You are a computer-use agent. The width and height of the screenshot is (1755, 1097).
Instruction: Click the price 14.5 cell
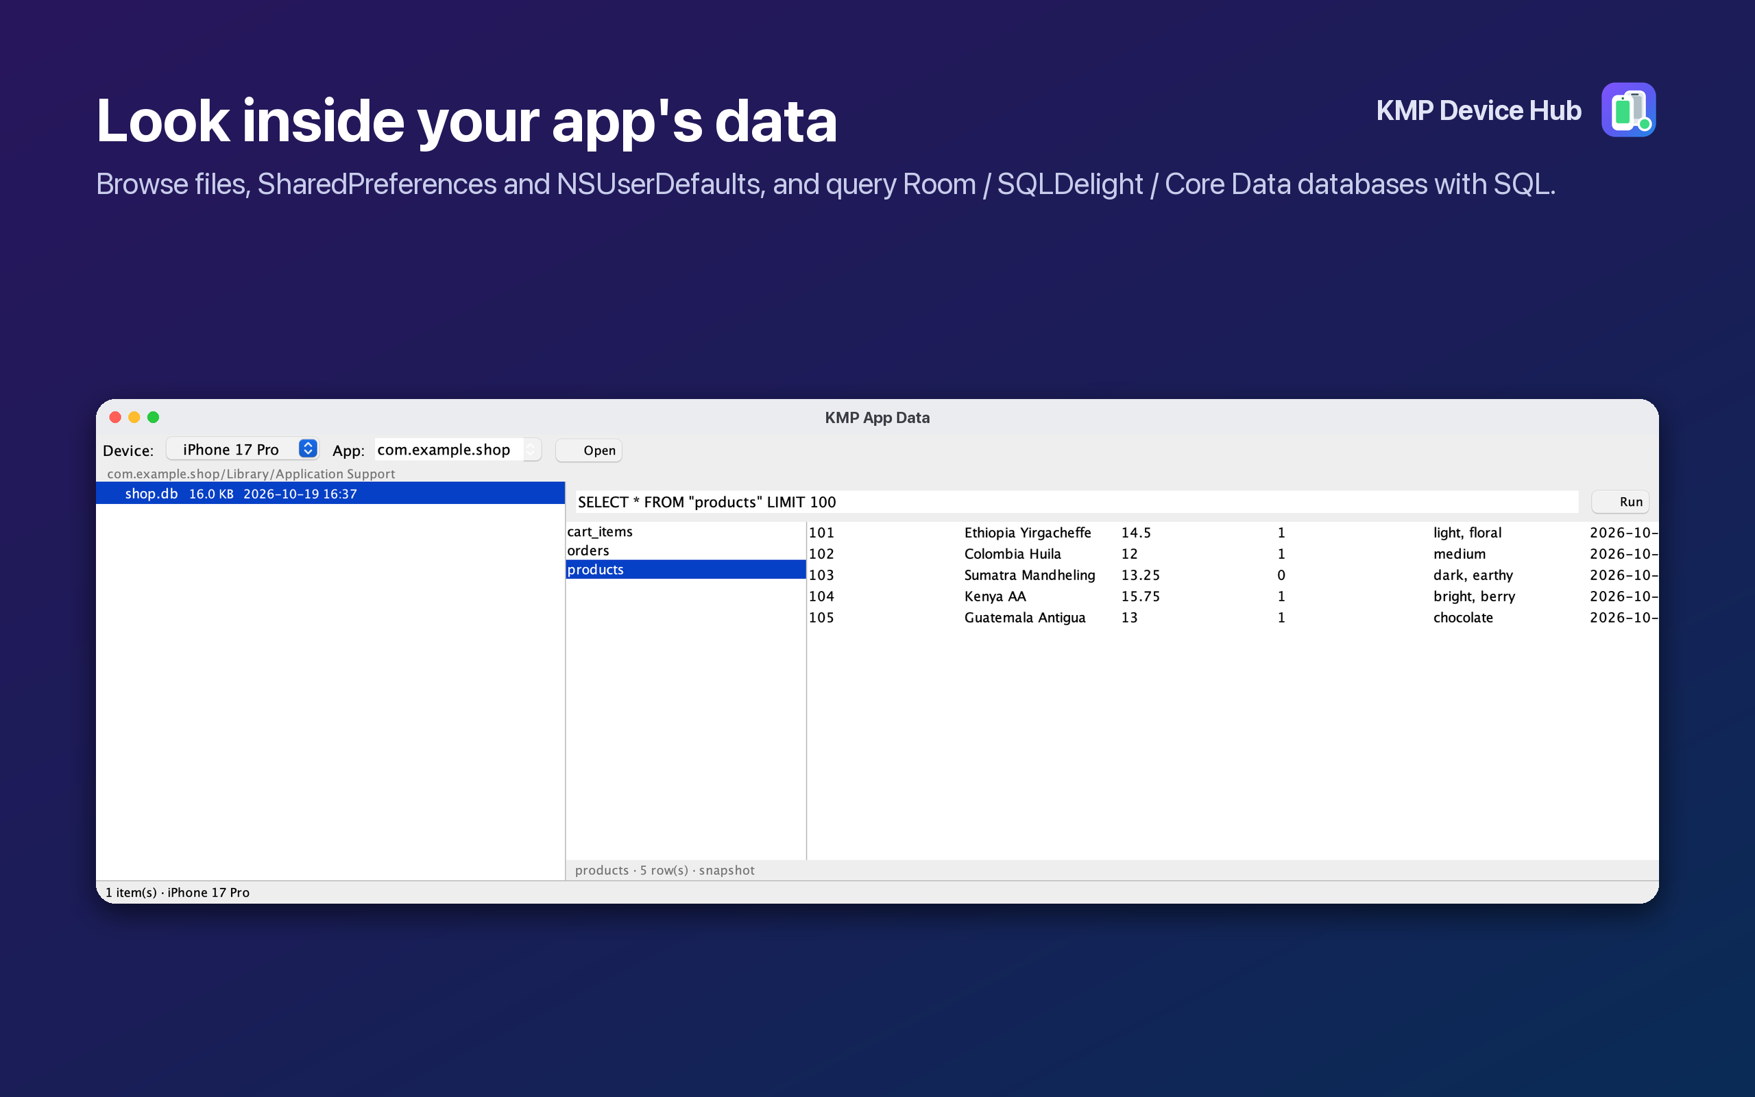coord(1136,533)
